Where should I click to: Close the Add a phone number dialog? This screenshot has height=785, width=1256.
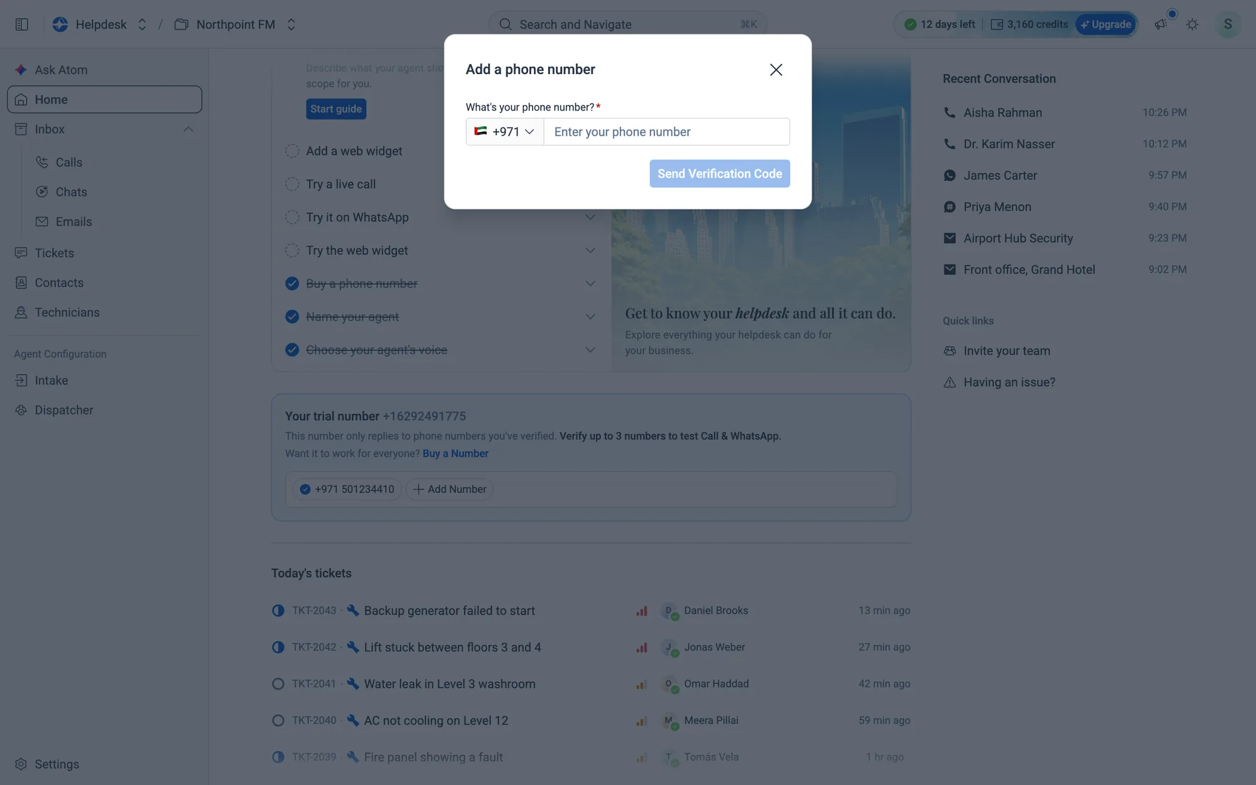pyautogui.click(x=776, y=70)
